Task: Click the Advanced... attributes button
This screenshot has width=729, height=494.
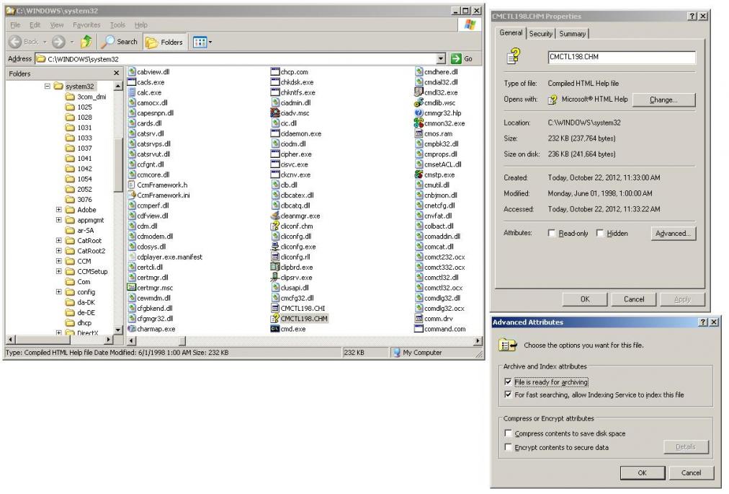Action: click(674, 233)
